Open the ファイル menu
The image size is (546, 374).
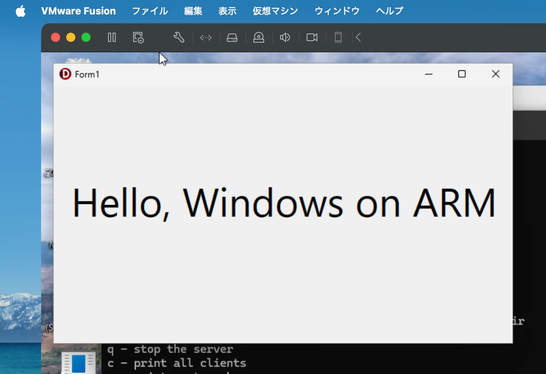pos(150,11)
